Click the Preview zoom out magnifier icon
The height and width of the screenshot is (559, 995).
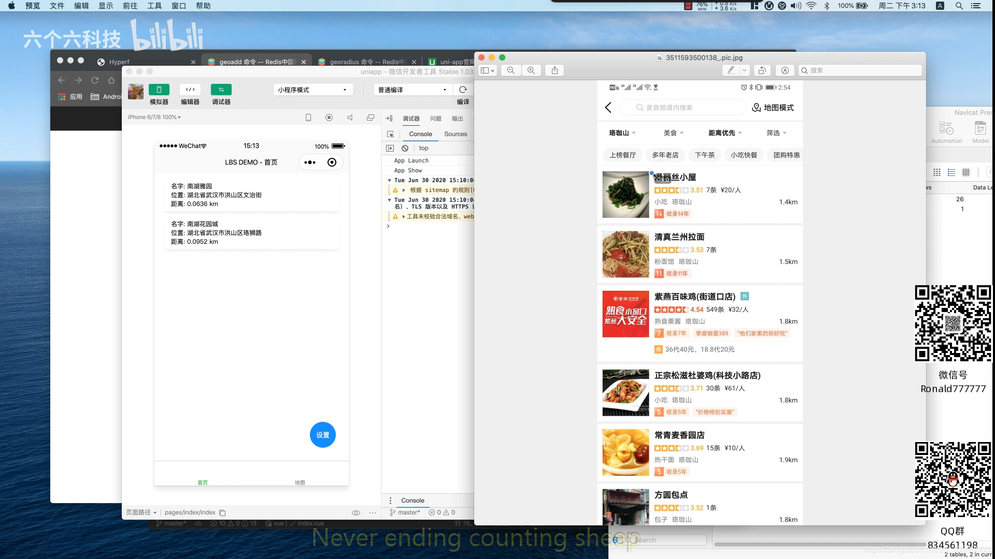point(510,70)
